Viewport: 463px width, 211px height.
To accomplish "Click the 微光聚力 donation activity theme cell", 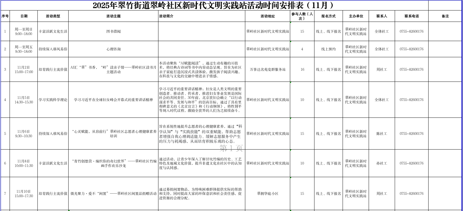I will pos(113,194).
